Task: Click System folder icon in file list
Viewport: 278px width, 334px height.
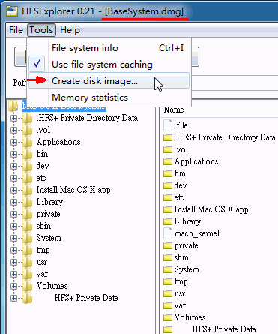Action: [x=168, y=269]
